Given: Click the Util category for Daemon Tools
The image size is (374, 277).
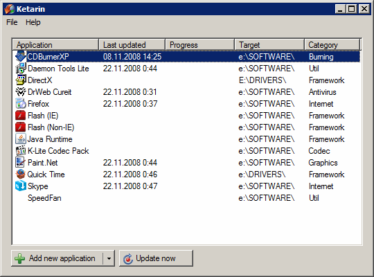Looking at the screenshot, I should coord(314,69).
